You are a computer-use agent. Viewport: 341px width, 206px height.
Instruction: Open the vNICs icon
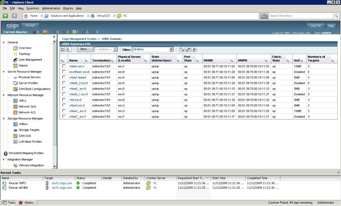15,101
